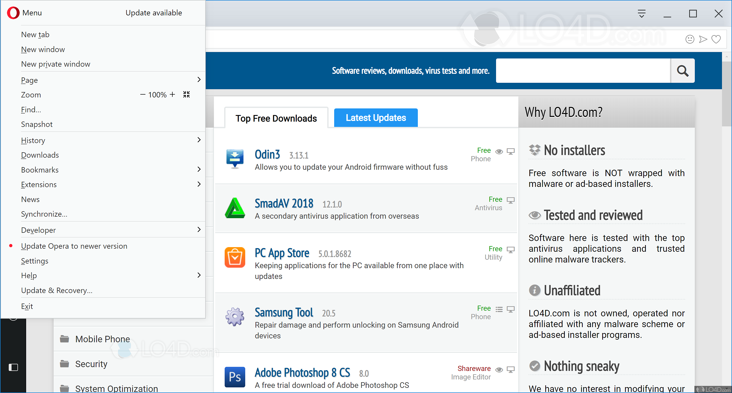This screenshot has height=393, width=732.
Task: Switch to the Latest Updates tab
Action: [x=376, y=118]
